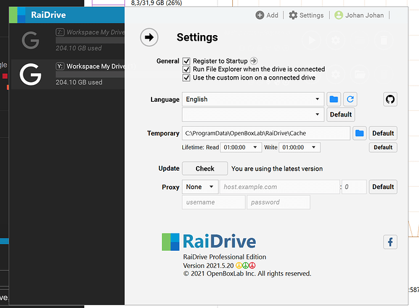The height and width of the screenshot is (308, 419).
Task: Uncheck Use the custom icon option
Action: pos(186,78)
